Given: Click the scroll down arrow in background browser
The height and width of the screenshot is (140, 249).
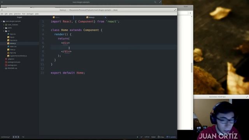Looking at the screenshot, I should pyautogui.click(x=192, y=128).
